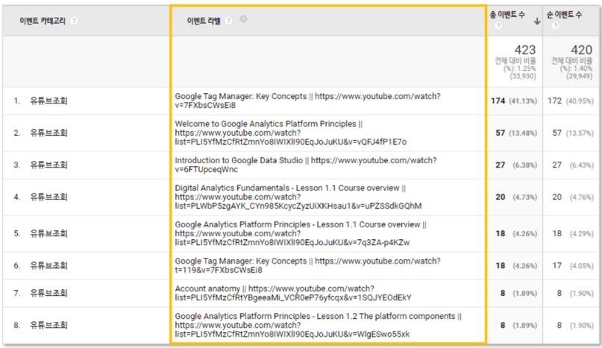
Task: Remove 이벤트 라벨 dimension with the x icon
Action: 243,19
